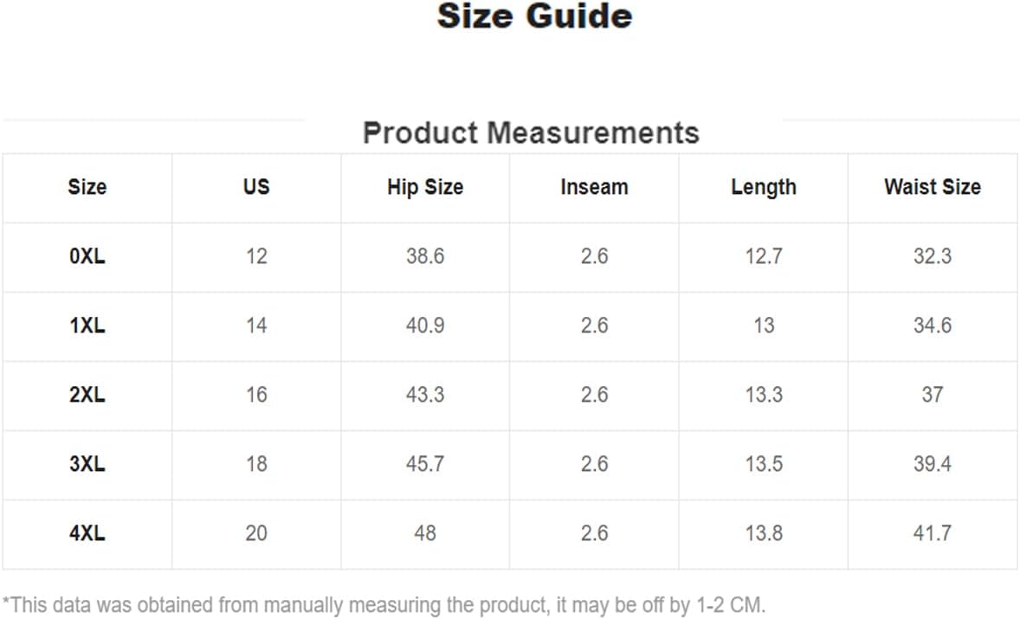Select the 13.5 length cell
The width and height of the screenshot is (1020, 619).
coord(764,464)
